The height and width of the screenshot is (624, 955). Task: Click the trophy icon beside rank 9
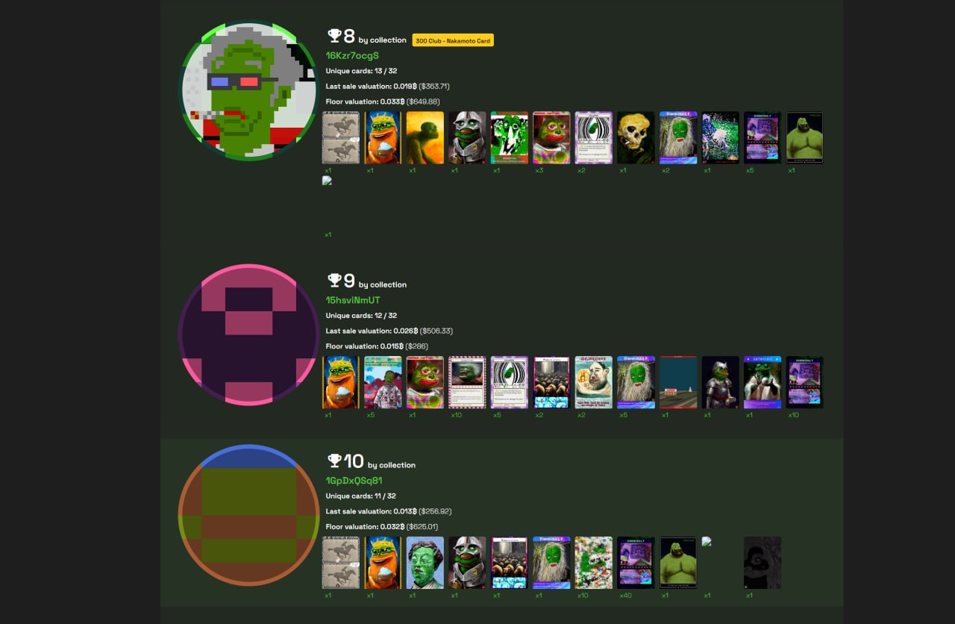coord(334,280)
